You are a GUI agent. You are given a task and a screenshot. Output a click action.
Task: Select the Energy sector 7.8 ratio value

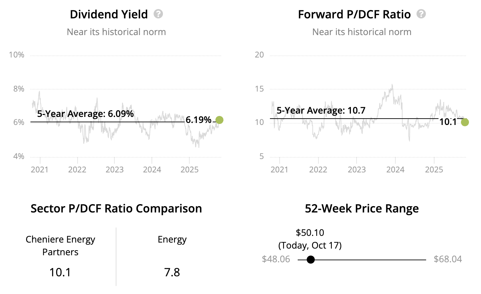pyautogui.click(x=172, y=272)
